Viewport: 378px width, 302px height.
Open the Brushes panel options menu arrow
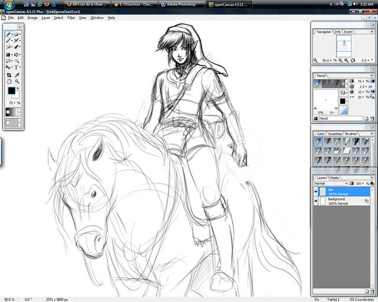(372, 134)
